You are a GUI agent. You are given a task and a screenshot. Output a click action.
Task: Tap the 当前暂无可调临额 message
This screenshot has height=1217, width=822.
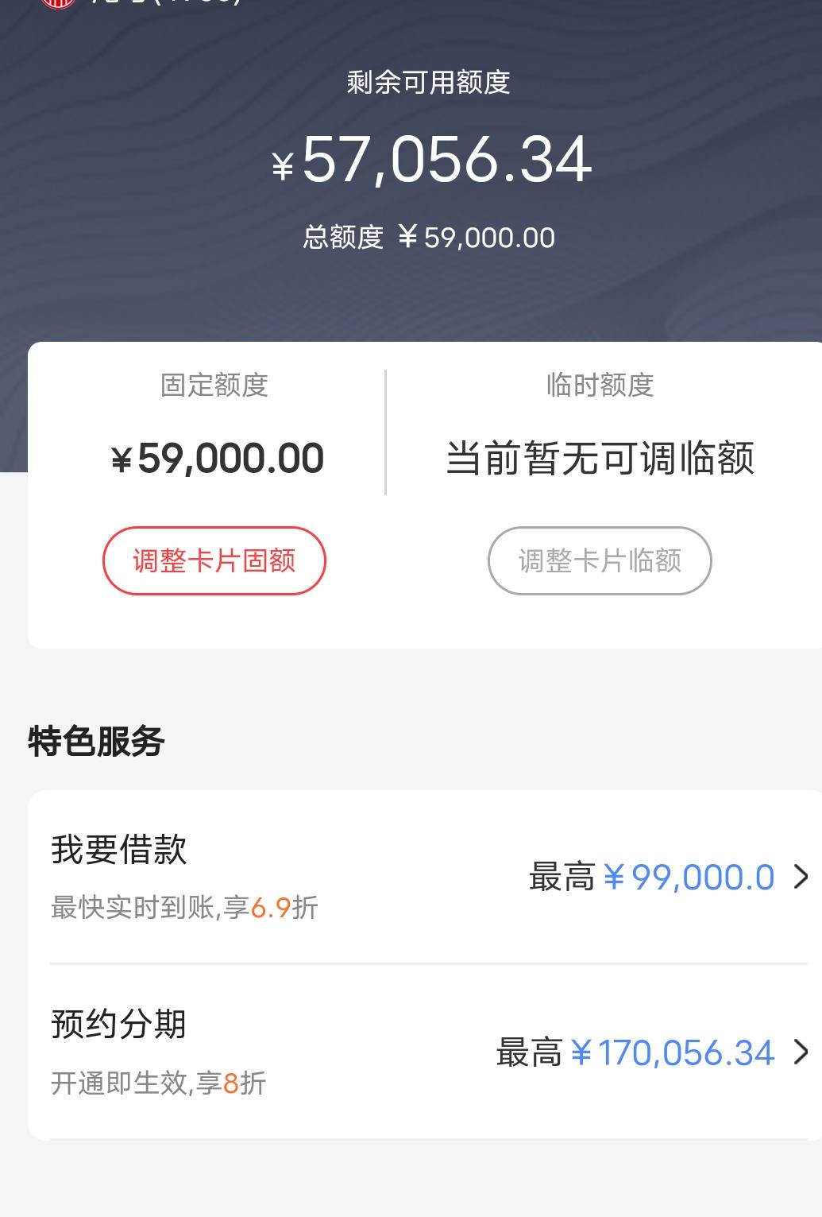tap(600, 459)
